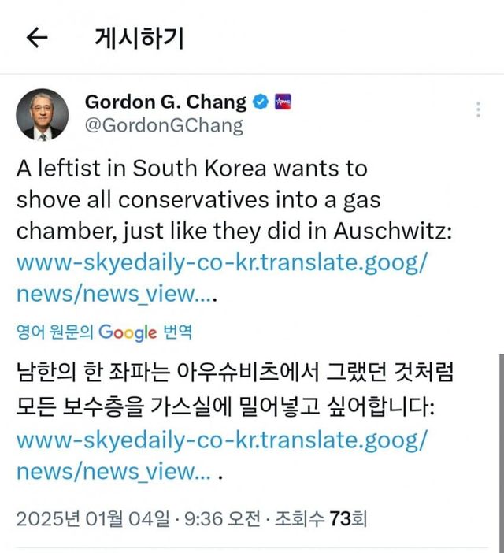Image resolution: width=504 pixels, height=553 pixels.
Task: Click the blue verified checkmark badge
Action: pos(261,102)
